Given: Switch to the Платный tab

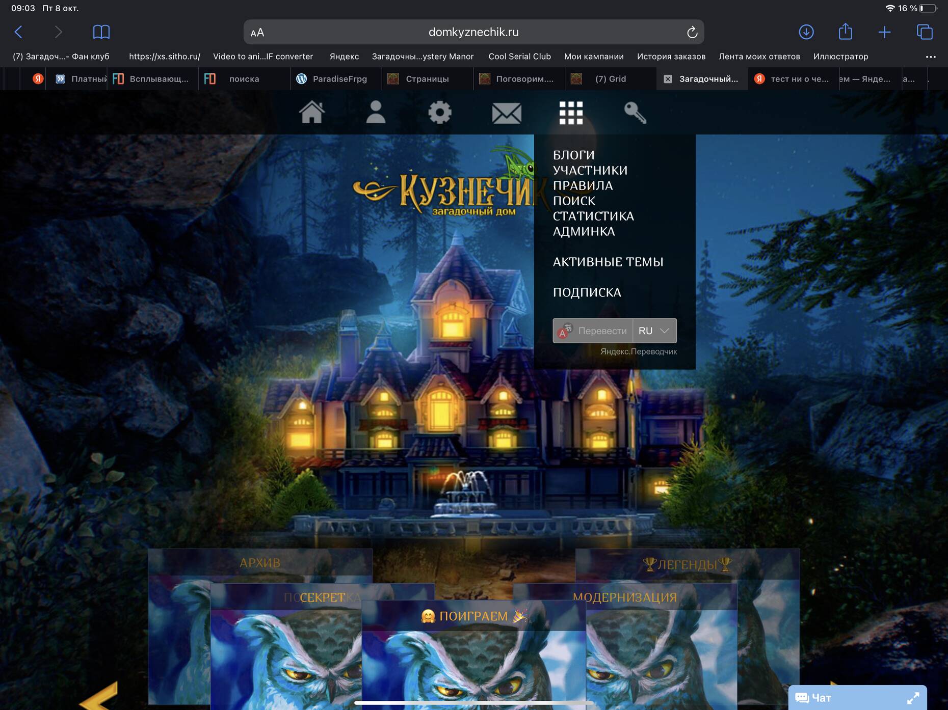Looking at the screenshot, I should click(x=82, y=79).
